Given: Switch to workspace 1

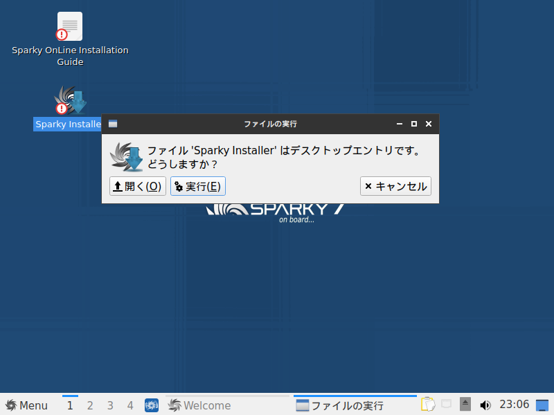Looking at the screenshot, I should [x=70, y=405].
